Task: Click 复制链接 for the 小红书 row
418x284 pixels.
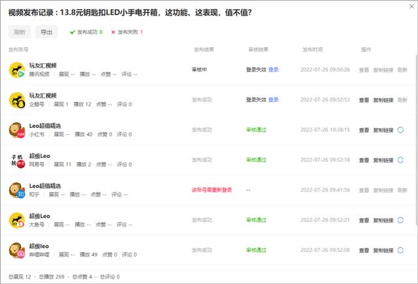Action: click(x=383, y=130)
